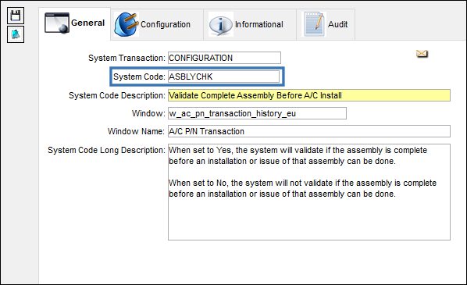This screenshot has width=467, height=285.
Task: Click the Window Name field
Action: click(x=309, y=131)
